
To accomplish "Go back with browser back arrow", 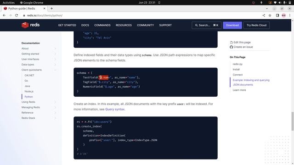I will tap(4, 15).
